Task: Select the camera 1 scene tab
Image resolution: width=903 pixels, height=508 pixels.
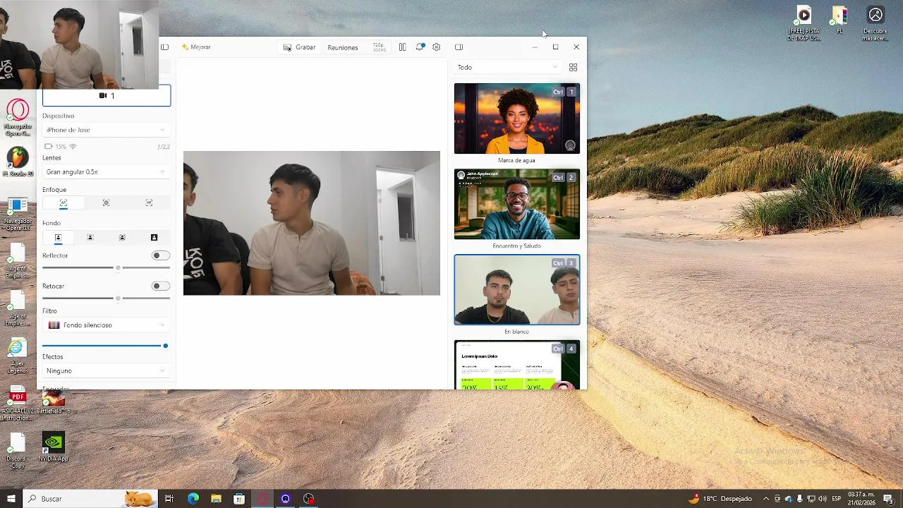Action: pyautogui.click(x=107, y=95)
